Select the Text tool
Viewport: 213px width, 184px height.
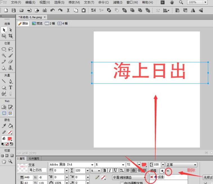point(10,87)
